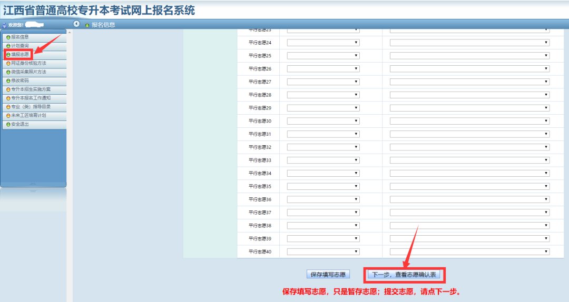This screenshot has width=569, height=302.
Task: Open wide dropdown in 平行志愿31 row
Action: coord(469,134)
